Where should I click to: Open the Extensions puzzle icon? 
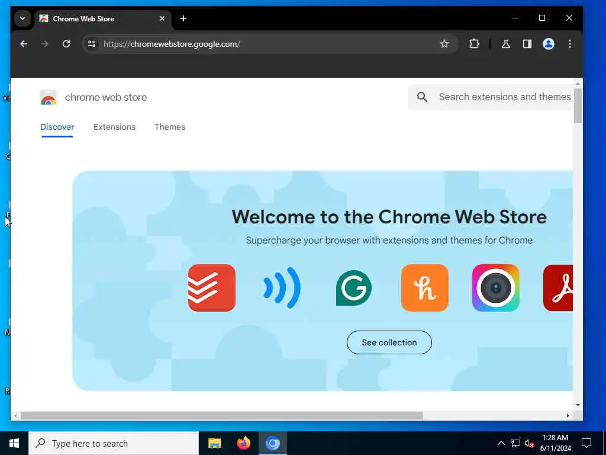tap(474, 44)
